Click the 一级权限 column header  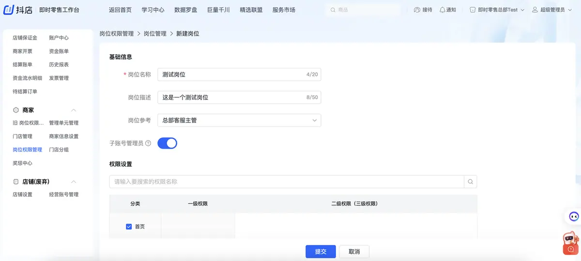[x=198, y=204]
